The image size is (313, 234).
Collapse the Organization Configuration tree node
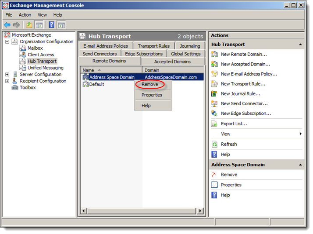[7, 42]
